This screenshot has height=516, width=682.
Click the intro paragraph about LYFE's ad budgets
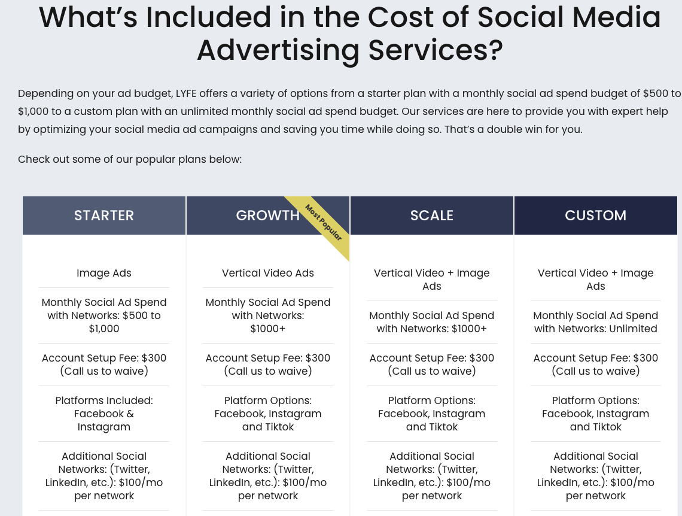click(x=349, y=111)
